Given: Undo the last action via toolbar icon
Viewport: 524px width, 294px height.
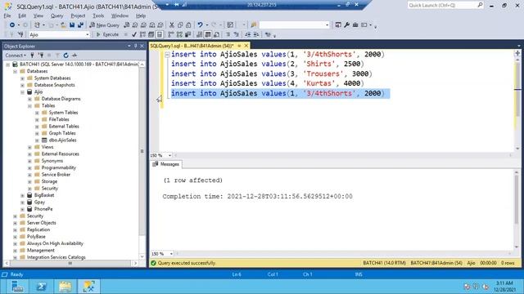Looking at the screenshot, I should [200, 25].
